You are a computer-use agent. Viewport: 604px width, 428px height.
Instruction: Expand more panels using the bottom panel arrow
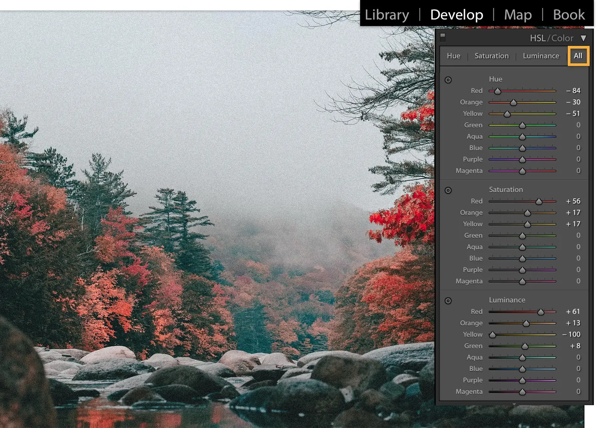pyautogui.click(x=514, y=403)
